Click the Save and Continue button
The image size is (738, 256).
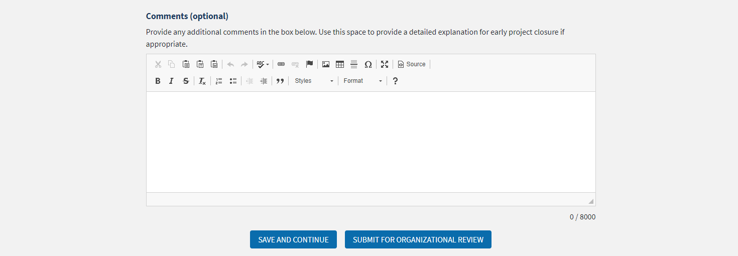pyautogui.click(x=293, y=239)
